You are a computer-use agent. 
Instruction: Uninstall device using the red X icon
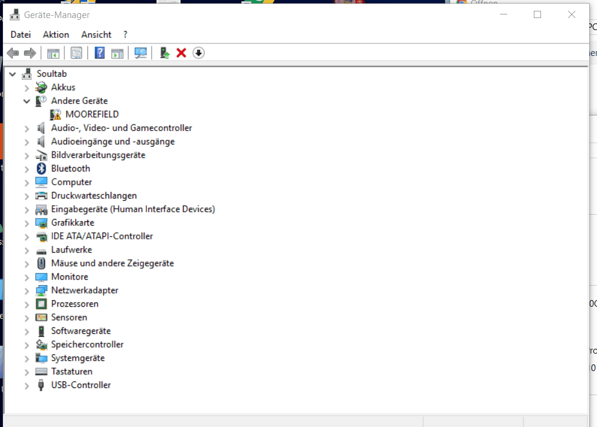(181, 53)
